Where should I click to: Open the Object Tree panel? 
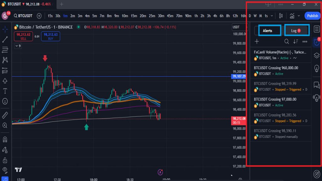click(x=317, y=55)
